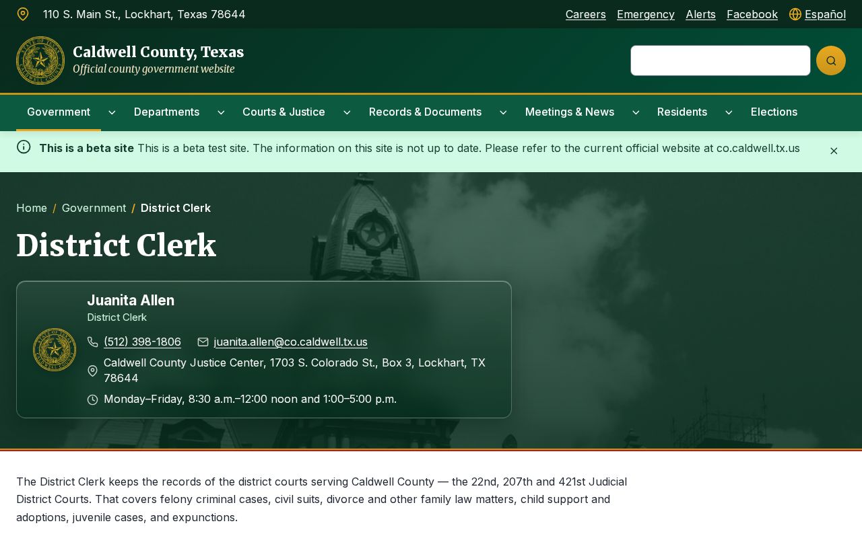Open the Courts & Justice menu item
Screen dimensions: 862x538
[x=284, y=112]
